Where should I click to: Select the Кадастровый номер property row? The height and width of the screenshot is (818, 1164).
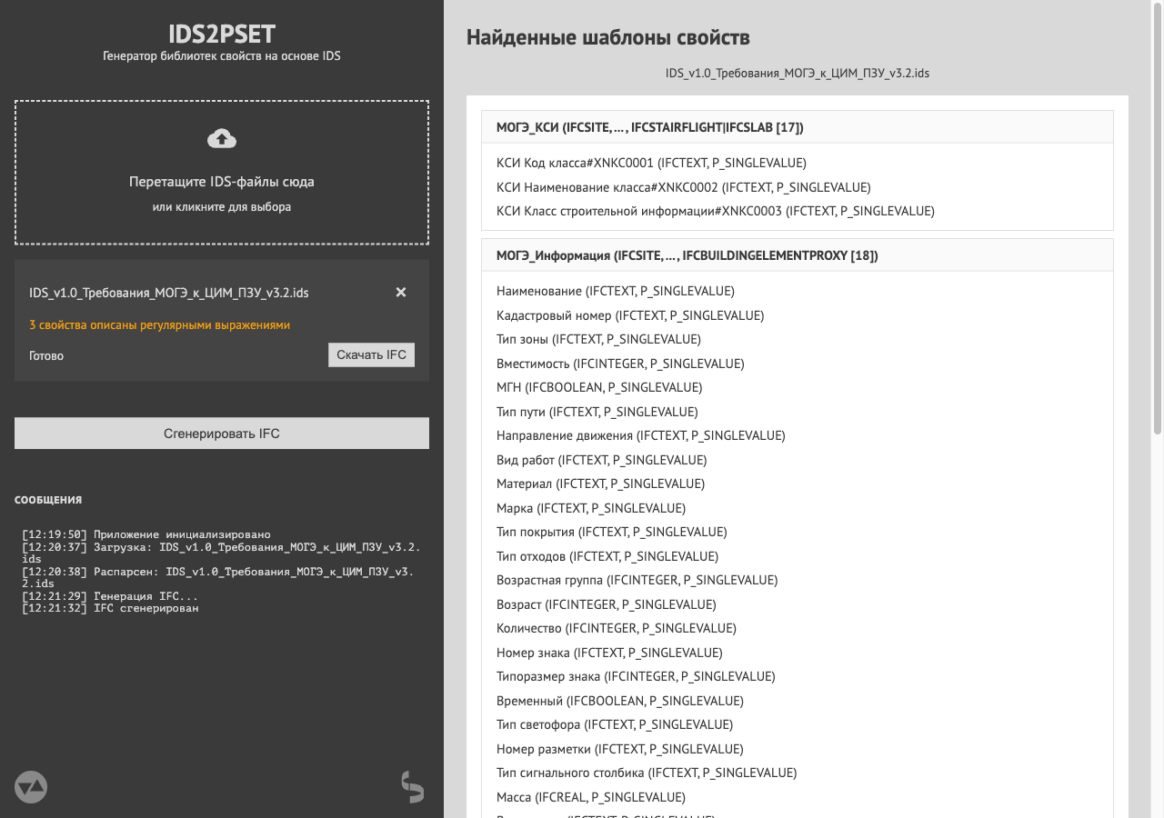(629, 314)
